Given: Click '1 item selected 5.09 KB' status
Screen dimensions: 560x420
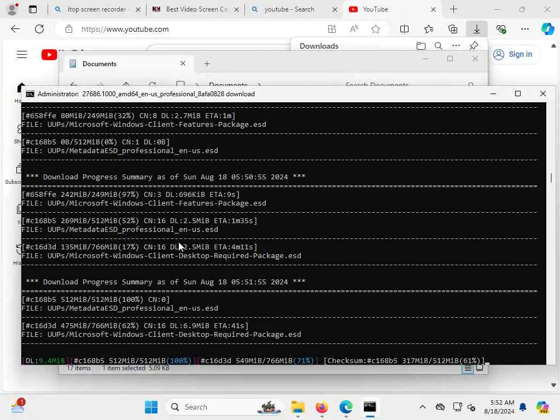Looking at the screenshot, I should (136, 368).
